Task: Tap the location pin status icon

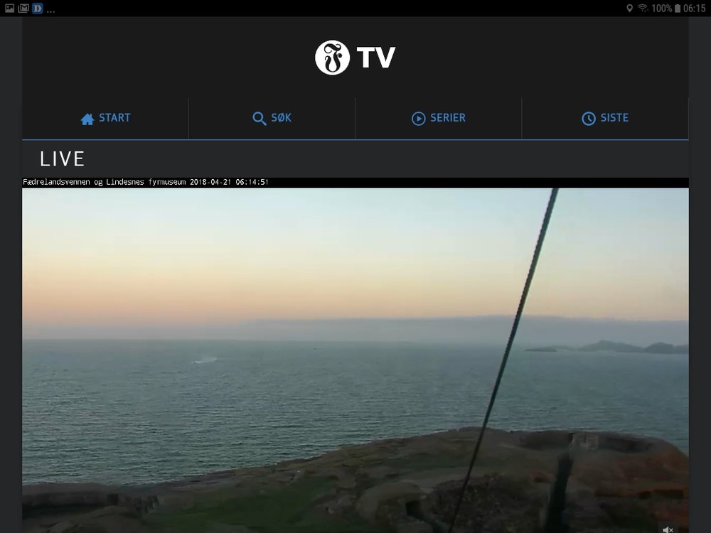Action: point(629,8)
